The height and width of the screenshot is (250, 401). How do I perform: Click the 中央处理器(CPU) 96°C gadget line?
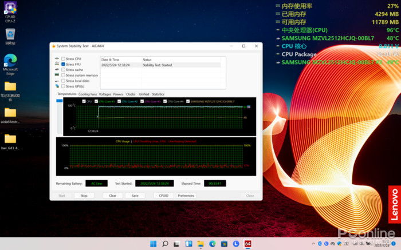click(337, 30)
